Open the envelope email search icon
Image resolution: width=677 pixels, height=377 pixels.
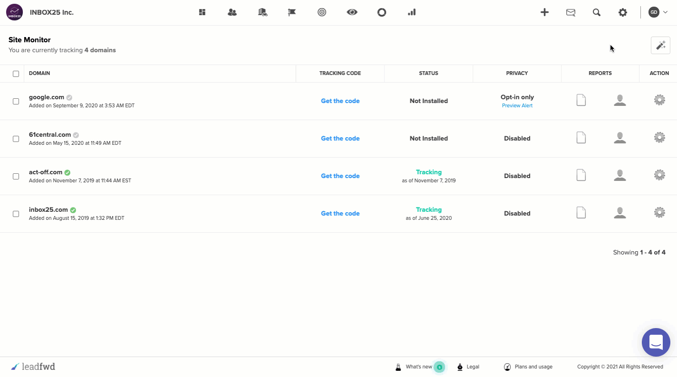(571, 12)
